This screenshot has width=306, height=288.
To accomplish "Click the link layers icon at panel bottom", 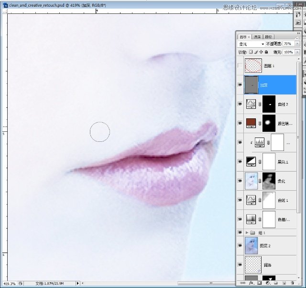I will click(x=242, y=283).
